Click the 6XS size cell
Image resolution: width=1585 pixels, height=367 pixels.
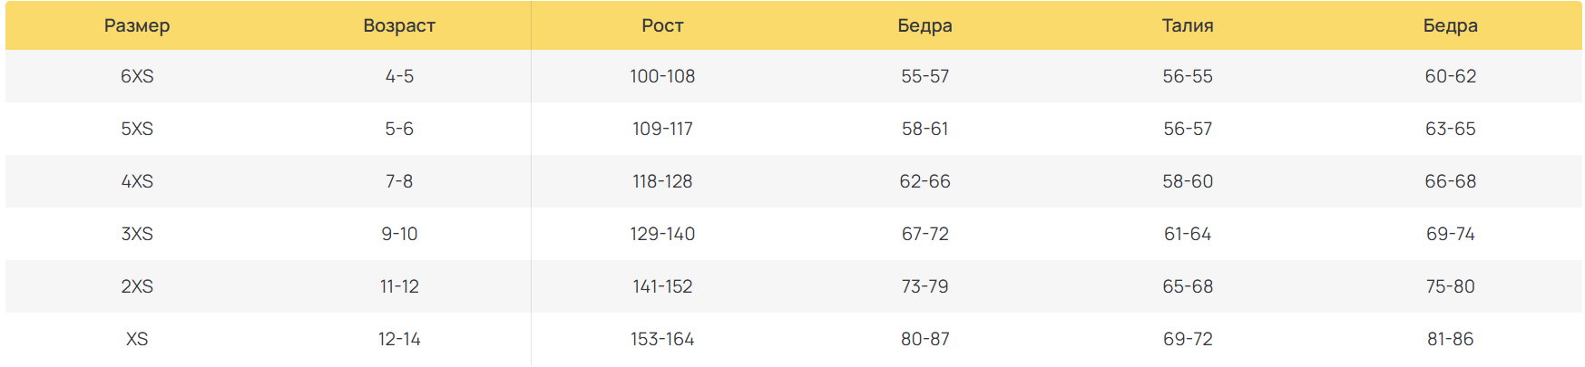click(x=137, y=76)
